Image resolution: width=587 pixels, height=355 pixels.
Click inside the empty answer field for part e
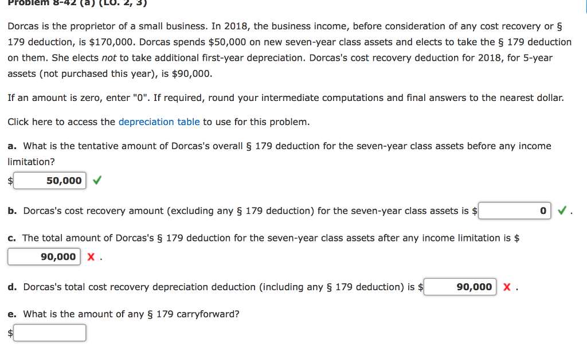tap(50, 333)
